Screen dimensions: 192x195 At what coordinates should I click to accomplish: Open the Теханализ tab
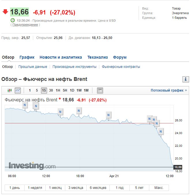coord(98,57)
